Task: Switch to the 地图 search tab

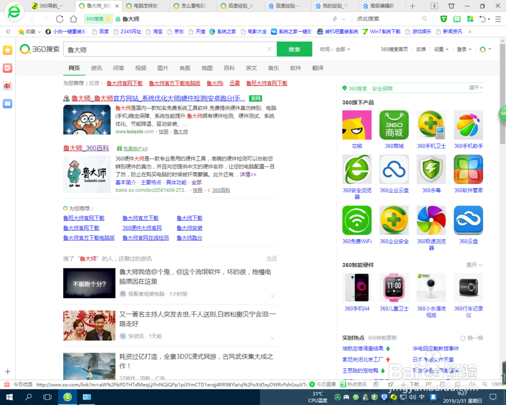Action: (207, 68)
